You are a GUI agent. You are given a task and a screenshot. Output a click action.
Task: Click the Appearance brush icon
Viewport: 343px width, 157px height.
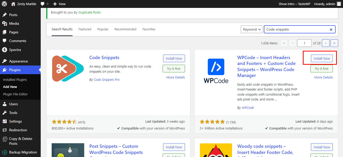pos(5,61)
